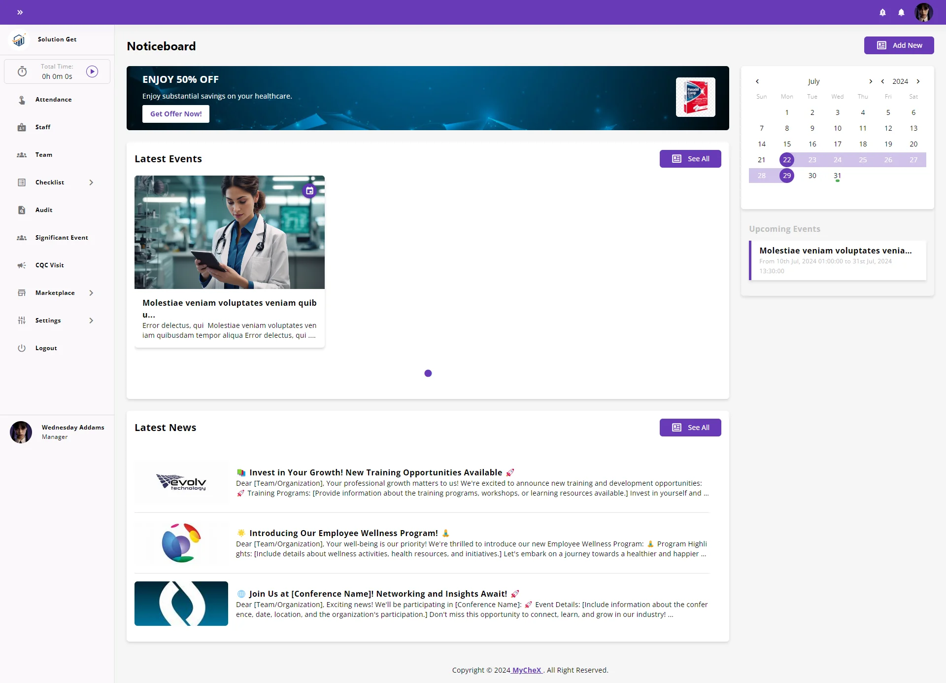The height and width of the screenshot is (683, 946).
Task: Click the Logout power icon
Action: 22,348
